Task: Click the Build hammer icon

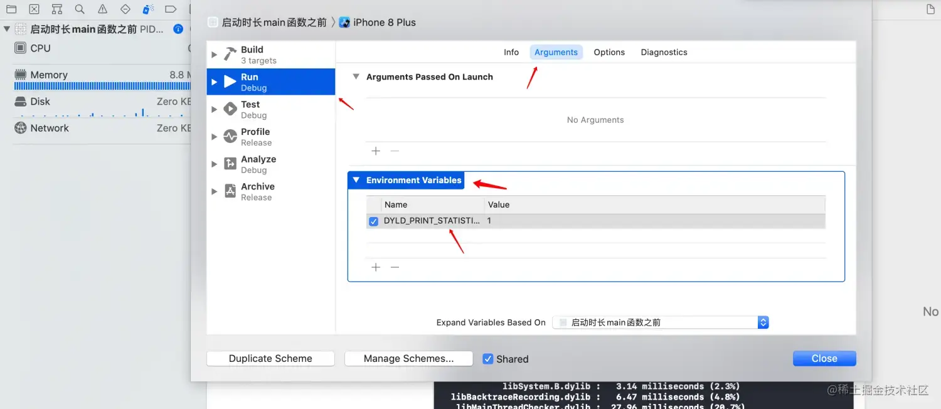Action: [x=230, y=55]
